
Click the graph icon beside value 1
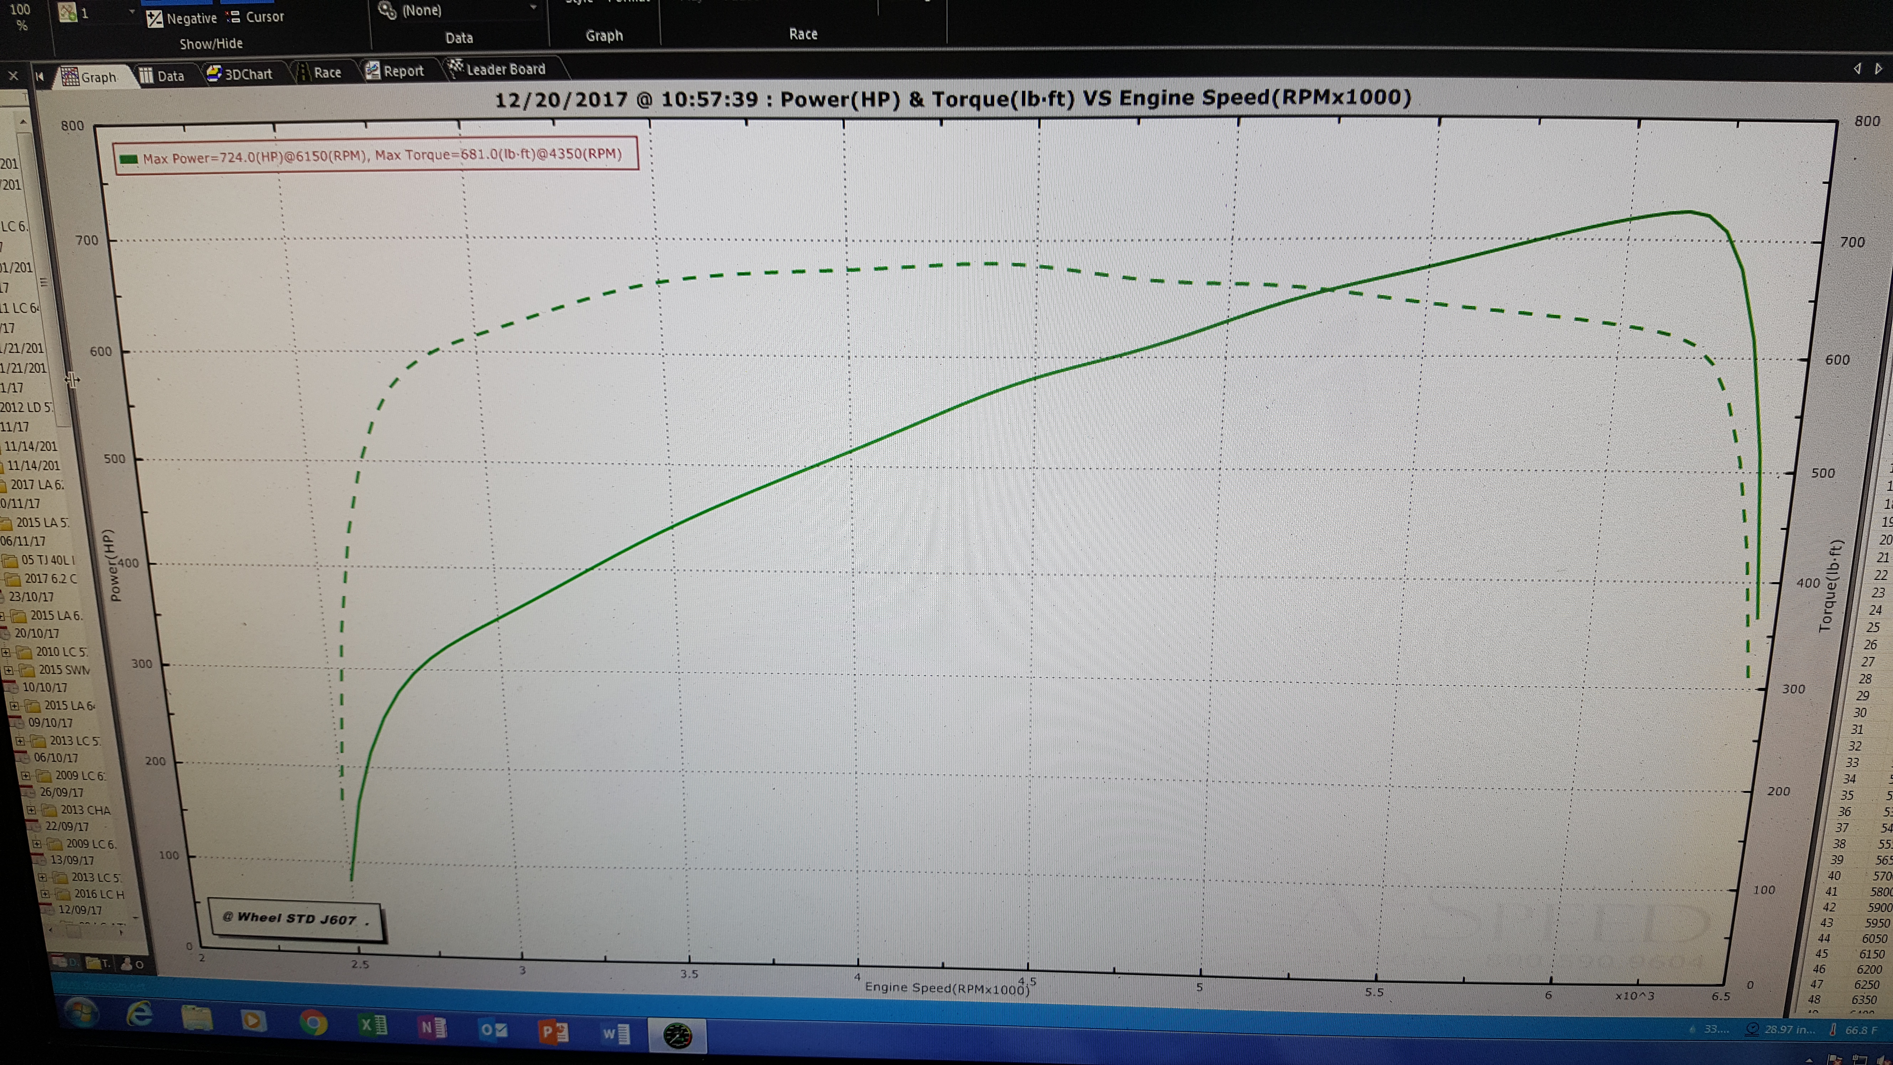[68, 12]
